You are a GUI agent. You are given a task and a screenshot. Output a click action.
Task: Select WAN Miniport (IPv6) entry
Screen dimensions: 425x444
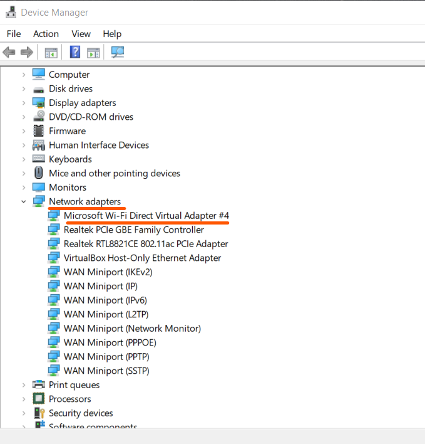[105, 300]
